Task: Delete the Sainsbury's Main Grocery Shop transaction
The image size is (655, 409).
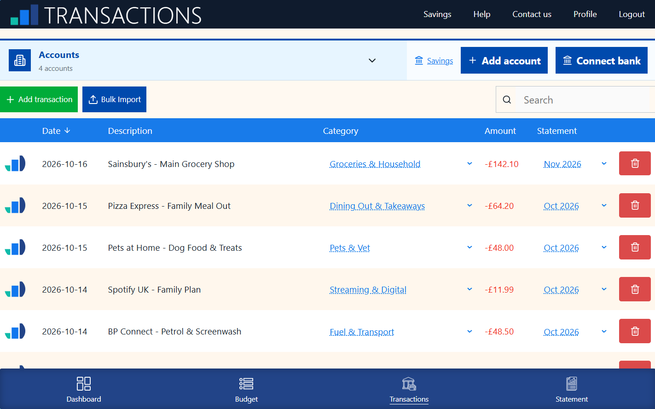Action: click(635, 163)
